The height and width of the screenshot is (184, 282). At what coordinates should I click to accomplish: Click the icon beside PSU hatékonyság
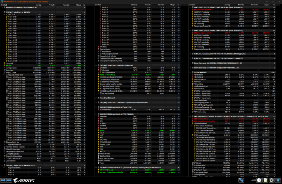(x=192, y=112)
